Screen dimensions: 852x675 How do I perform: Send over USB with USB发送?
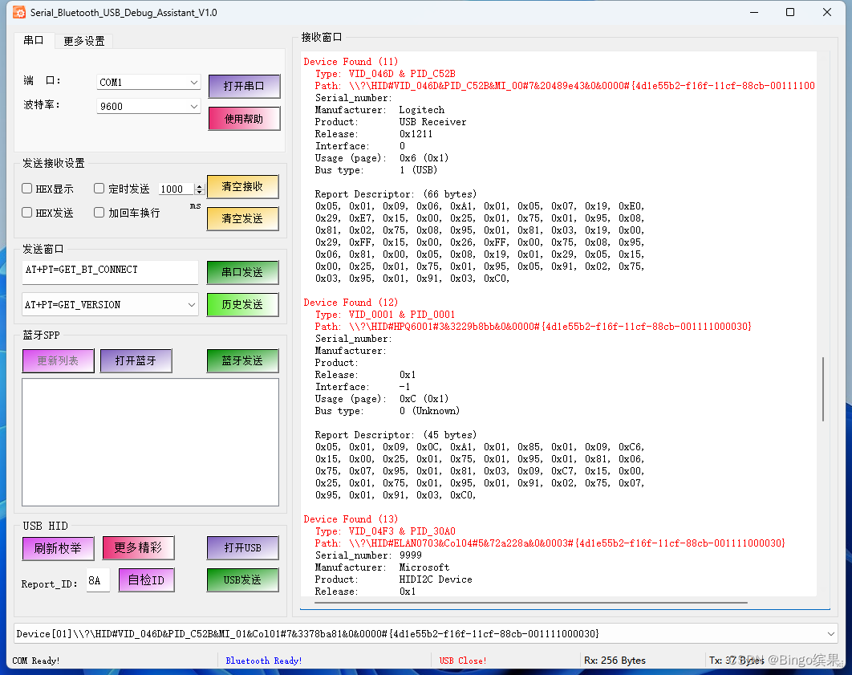point(242,580)
